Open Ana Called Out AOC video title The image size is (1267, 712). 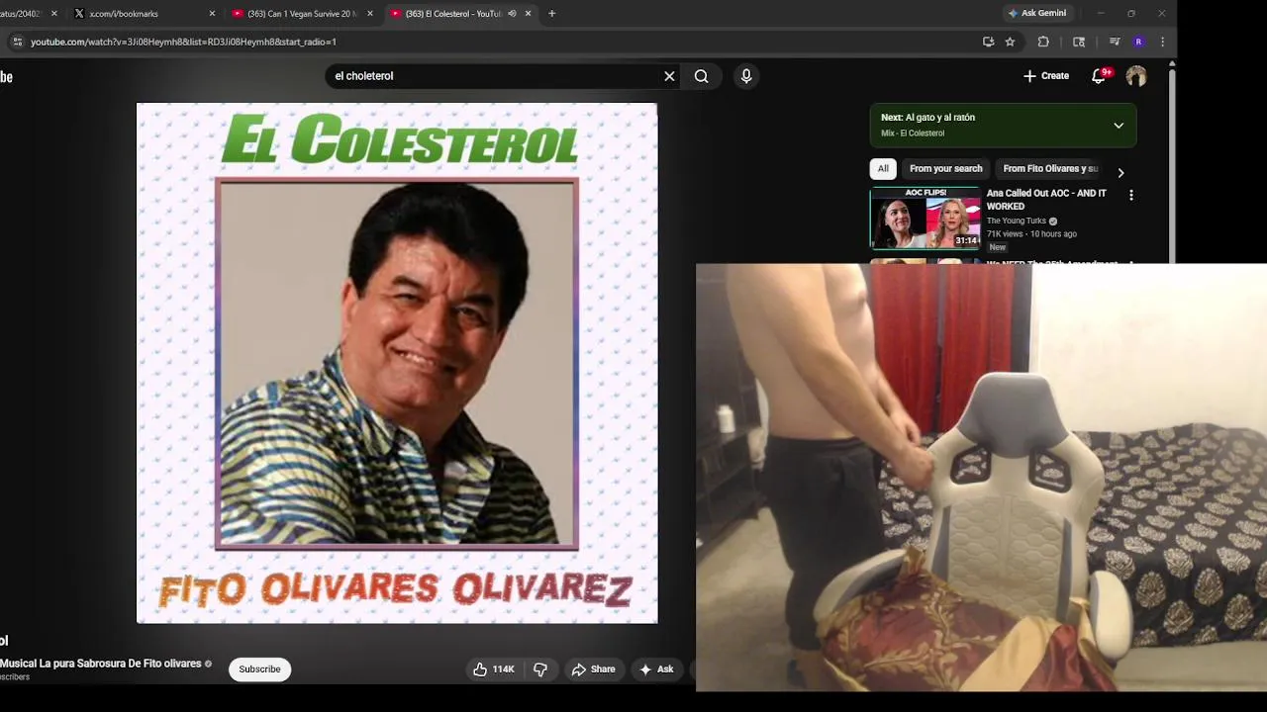pos(1046,200)
